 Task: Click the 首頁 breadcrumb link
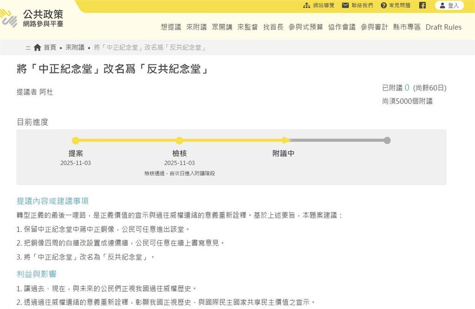click(49, 47)
